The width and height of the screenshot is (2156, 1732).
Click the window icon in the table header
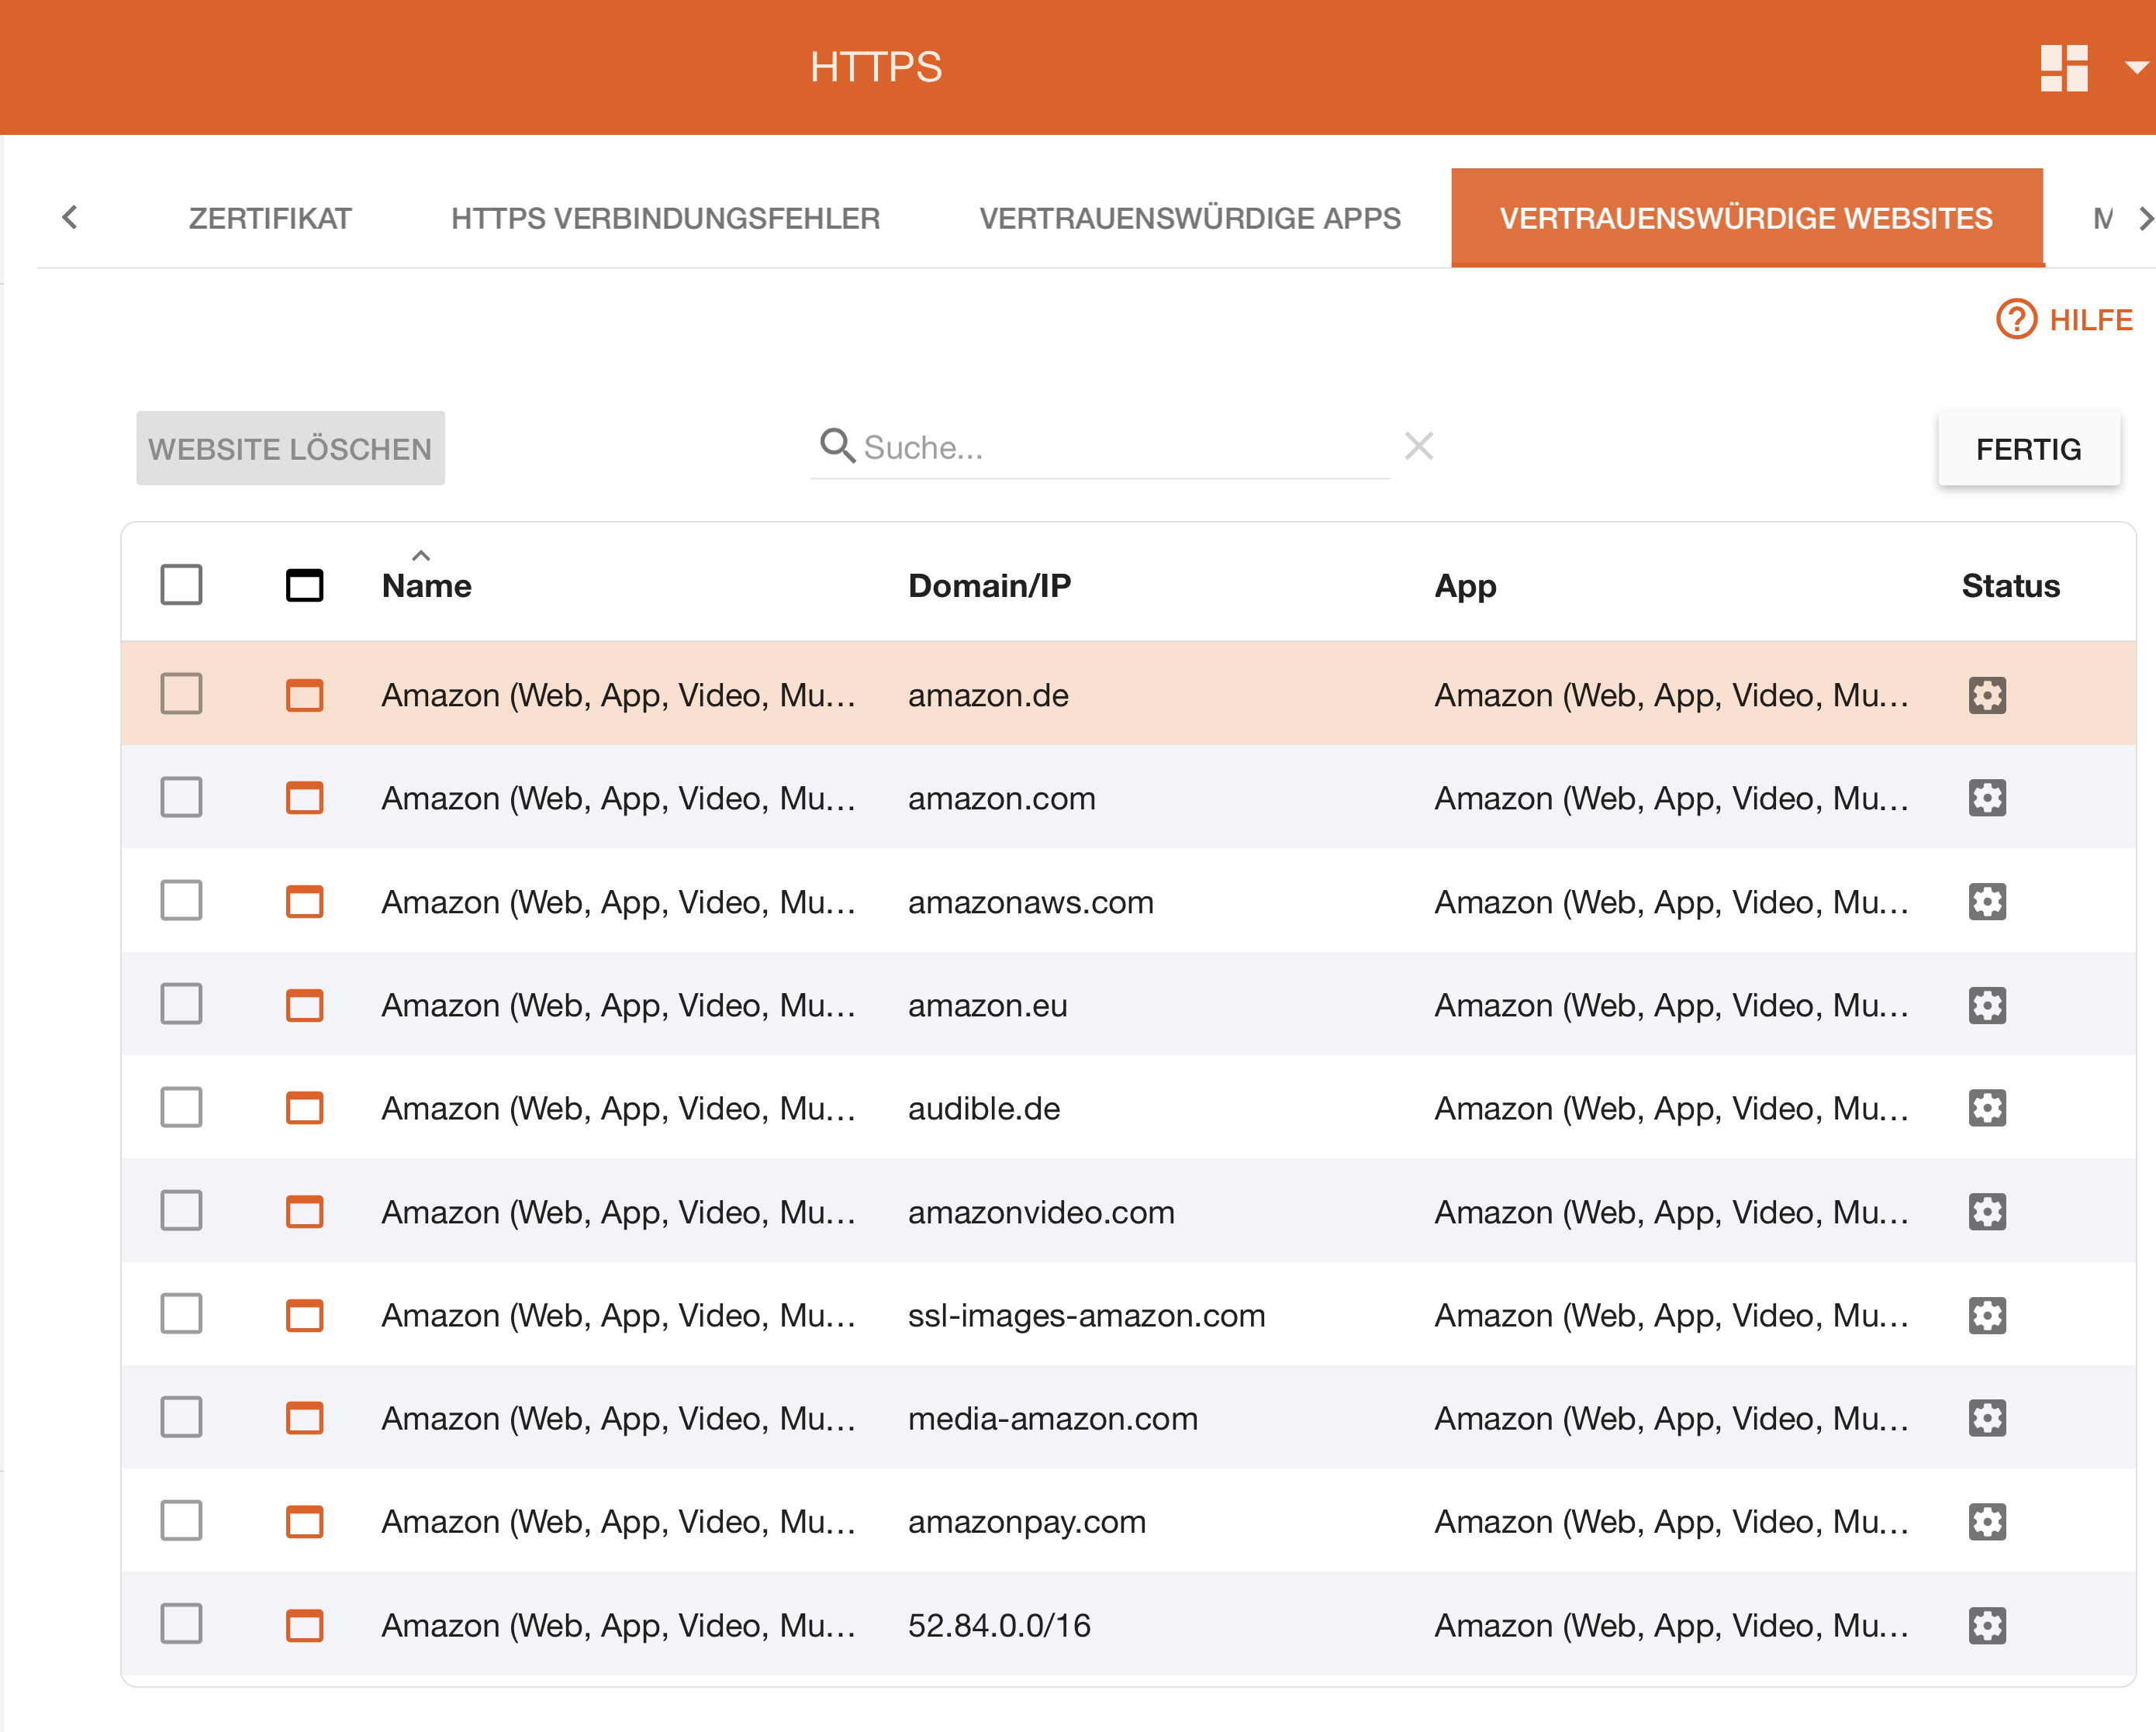click(305, 585)
